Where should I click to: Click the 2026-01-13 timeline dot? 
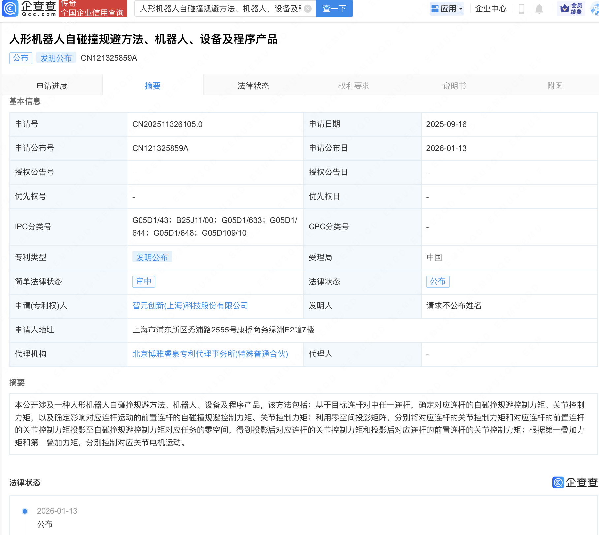[x=25, y=511]
